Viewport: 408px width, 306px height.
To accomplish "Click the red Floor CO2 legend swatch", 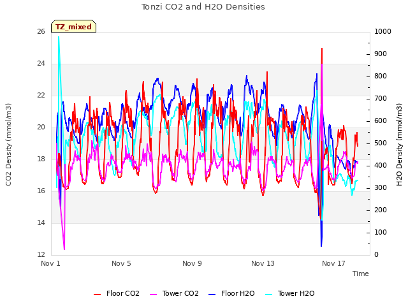I will click(97, 295).
